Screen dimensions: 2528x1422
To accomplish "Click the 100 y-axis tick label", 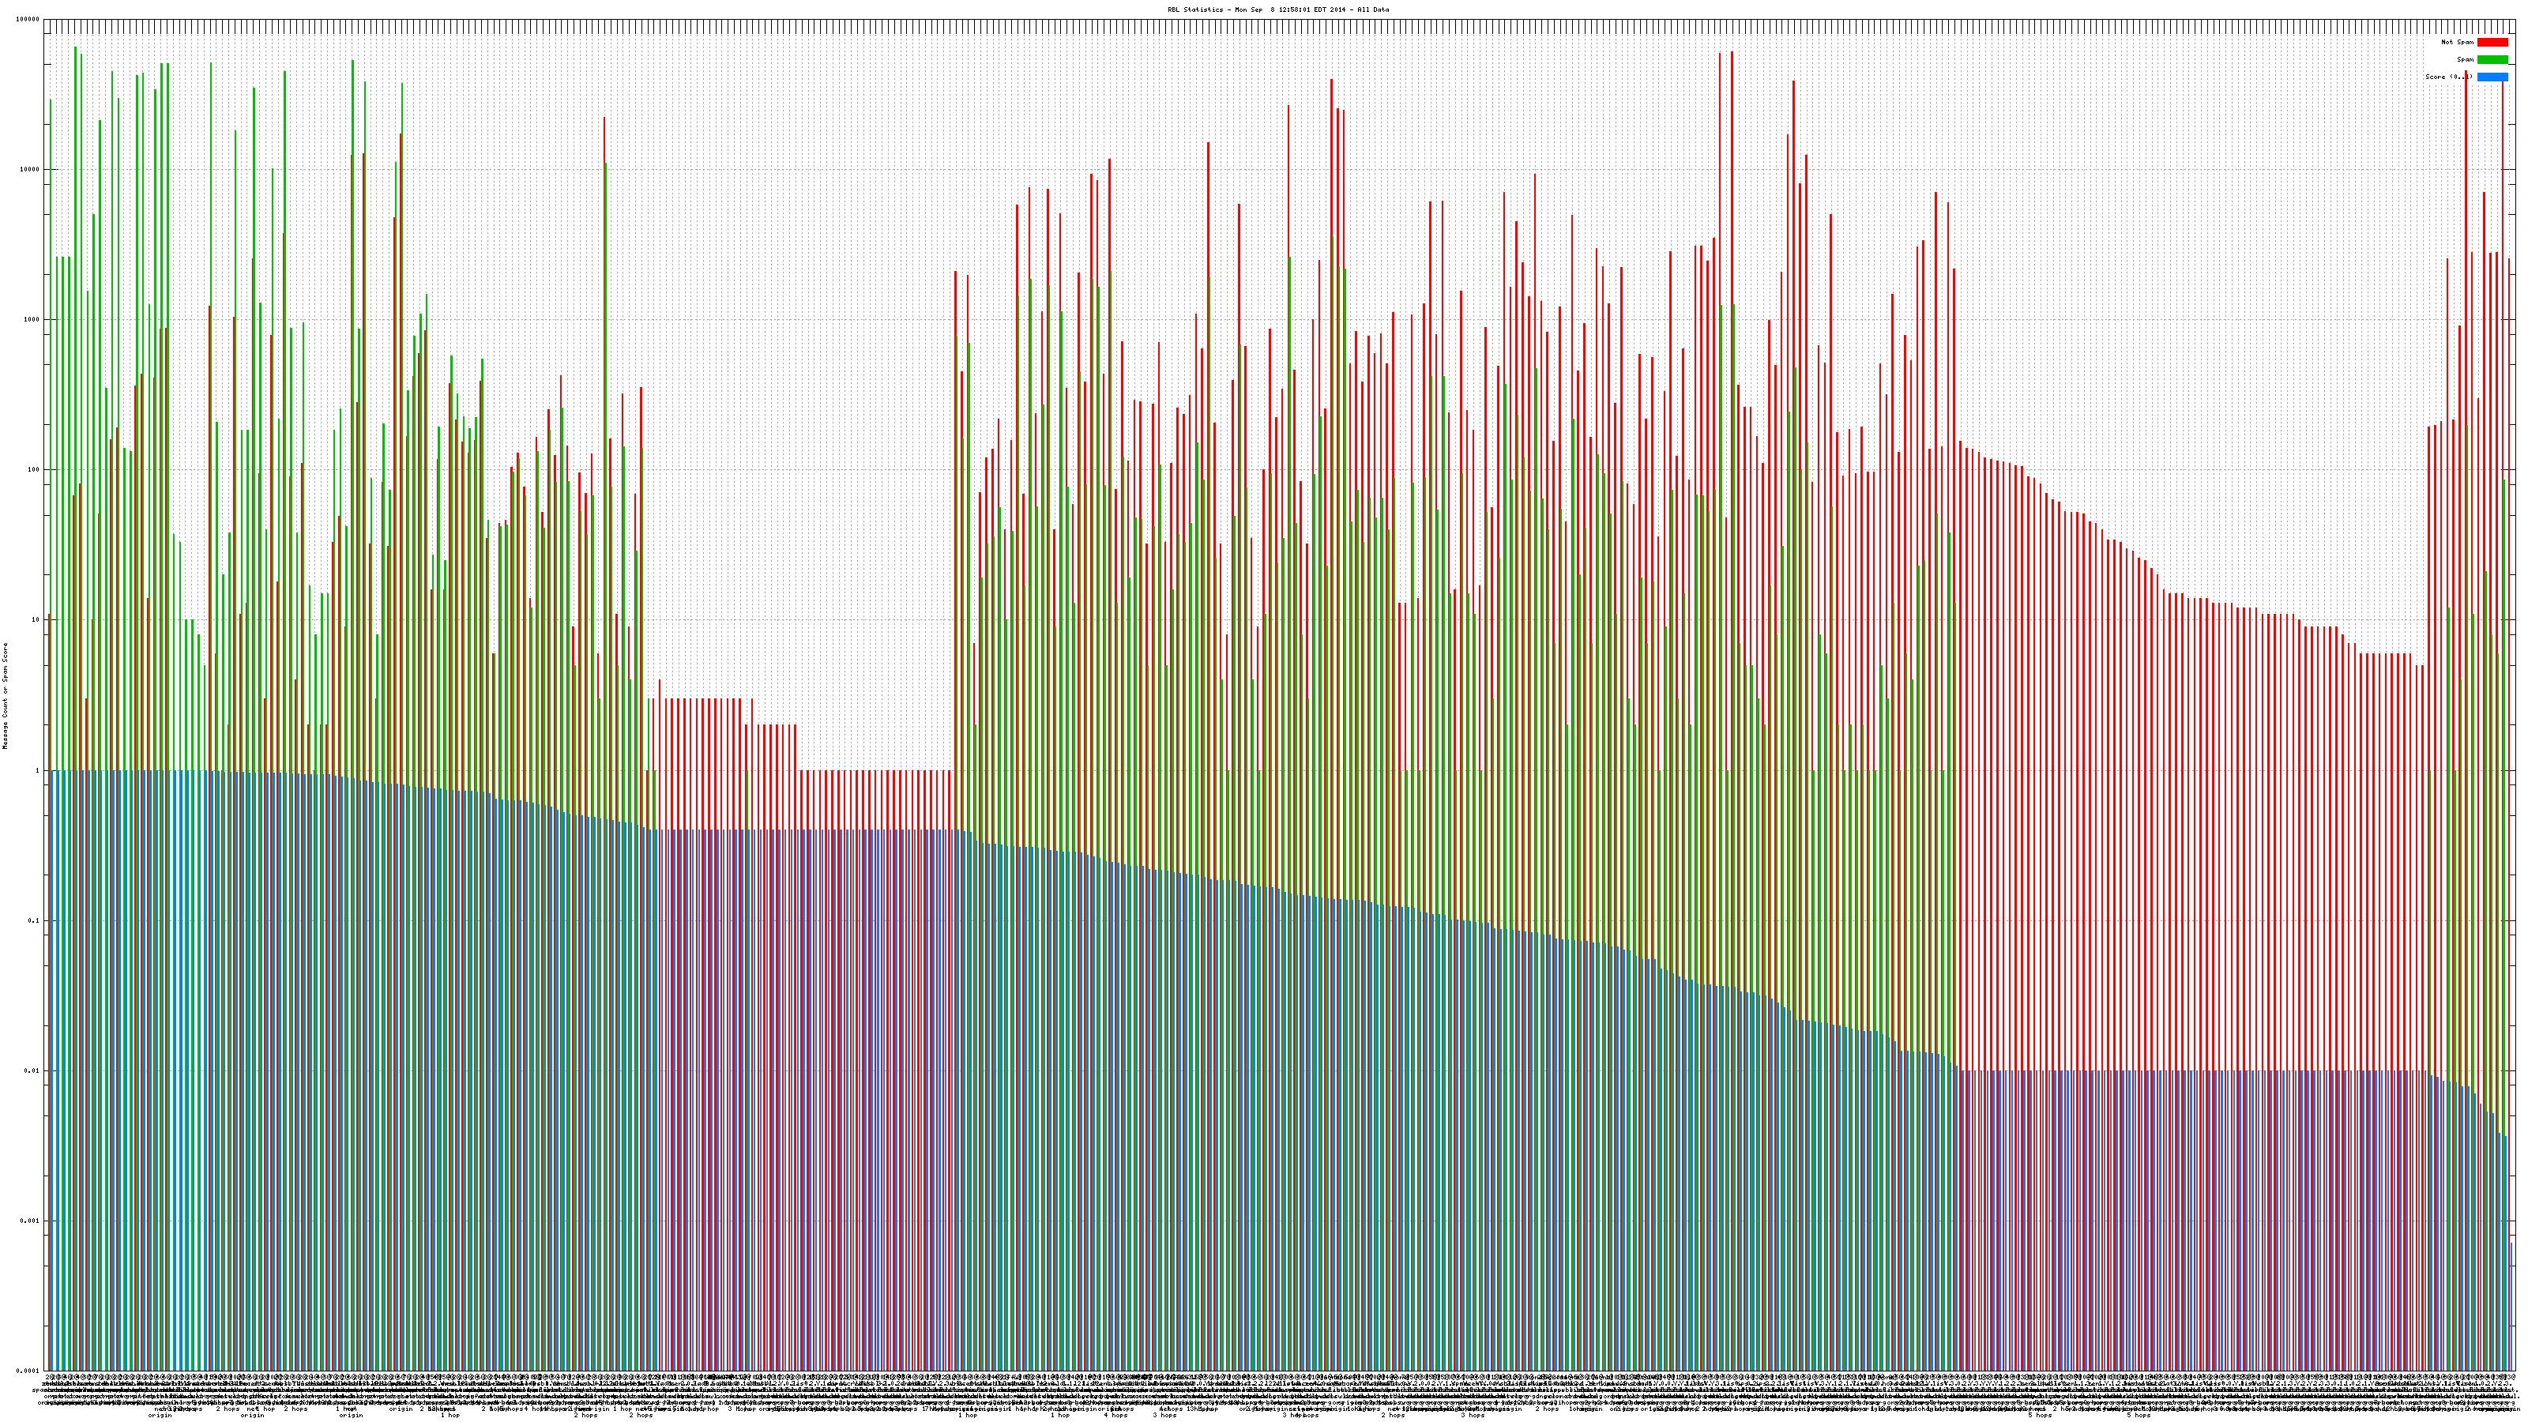I will (33, 470).
